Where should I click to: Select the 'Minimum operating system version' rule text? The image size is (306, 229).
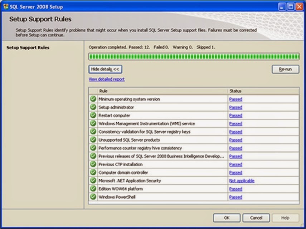pyautogui.click(x=129, y=99)
